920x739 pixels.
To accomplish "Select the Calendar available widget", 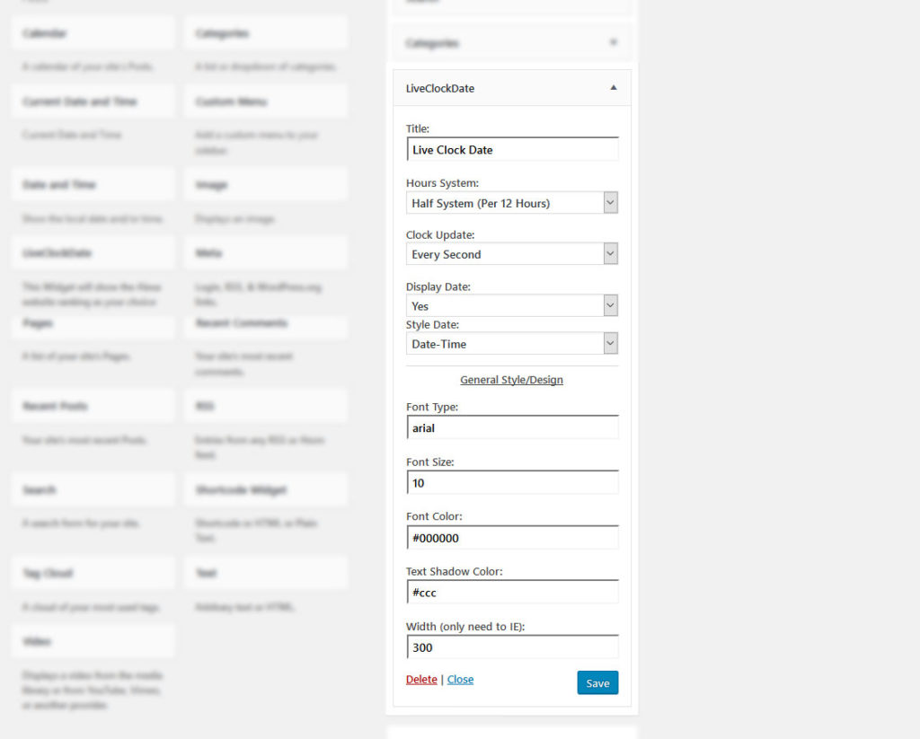I will 93,33.
